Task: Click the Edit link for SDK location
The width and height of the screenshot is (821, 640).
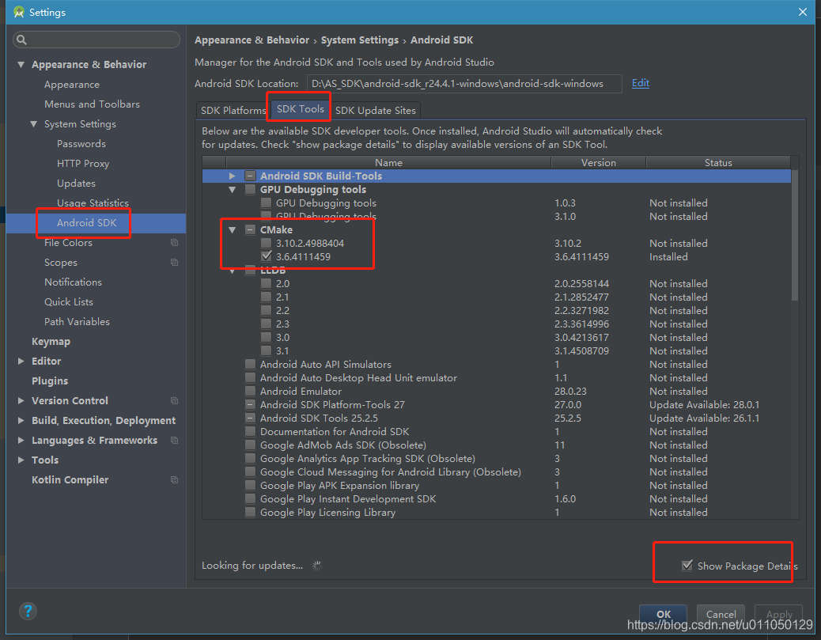Action: 640,82
